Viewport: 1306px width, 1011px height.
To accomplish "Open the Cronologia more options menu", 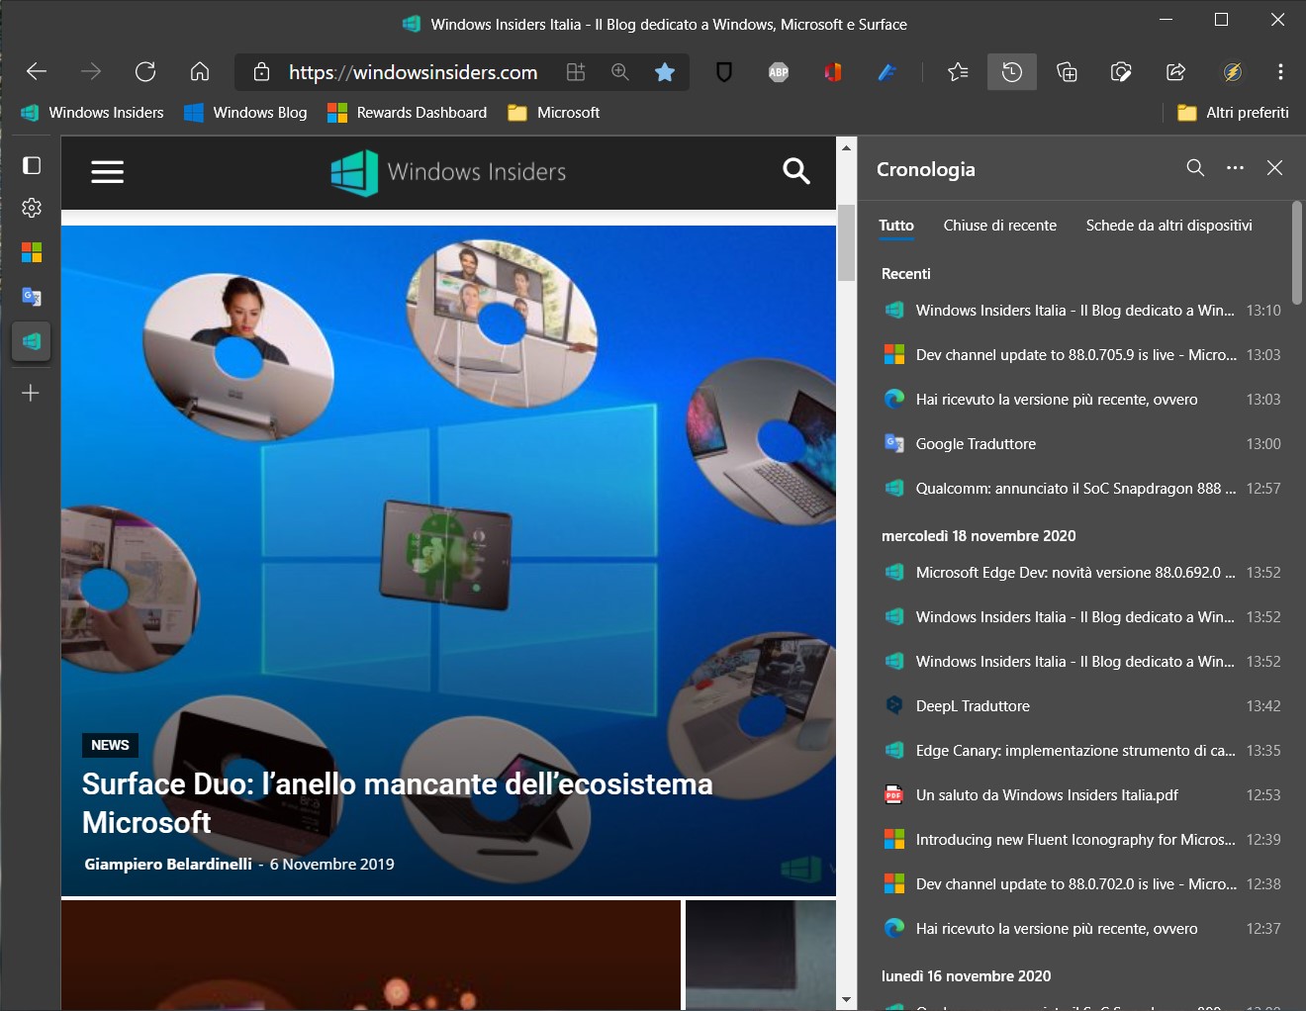I will coord(1235,167).
